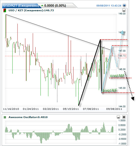140x146 pixels.
Task: Click the red-green candlestick legend icon
Action: (x=5, y=10)
